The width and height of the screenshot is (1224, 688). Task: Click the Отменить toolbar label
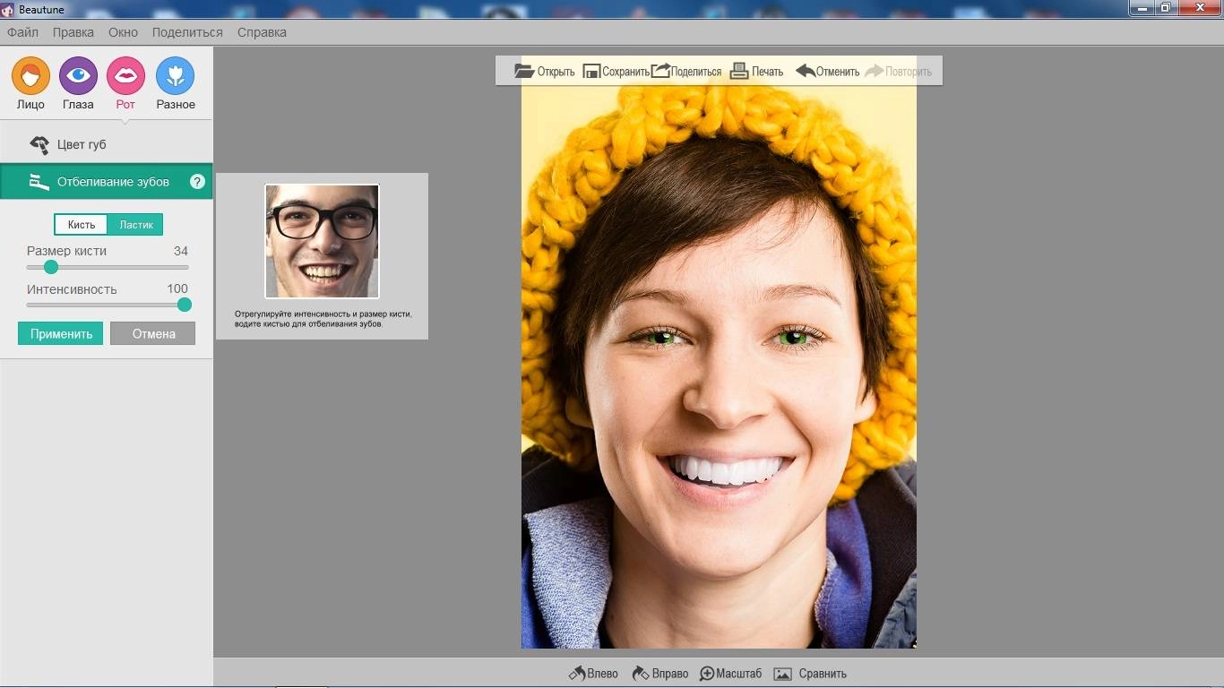point(838,72)
